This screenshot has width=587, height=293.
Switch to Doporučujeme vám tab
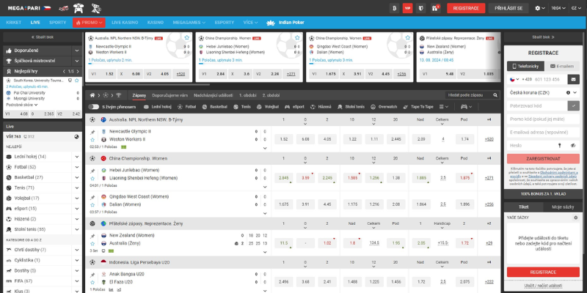pos(170,95)
